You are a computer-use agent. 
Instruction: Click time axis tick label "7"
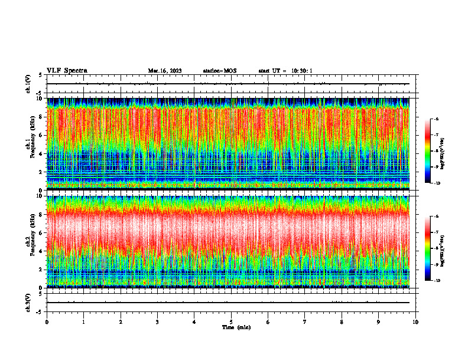tap(305, 322)
